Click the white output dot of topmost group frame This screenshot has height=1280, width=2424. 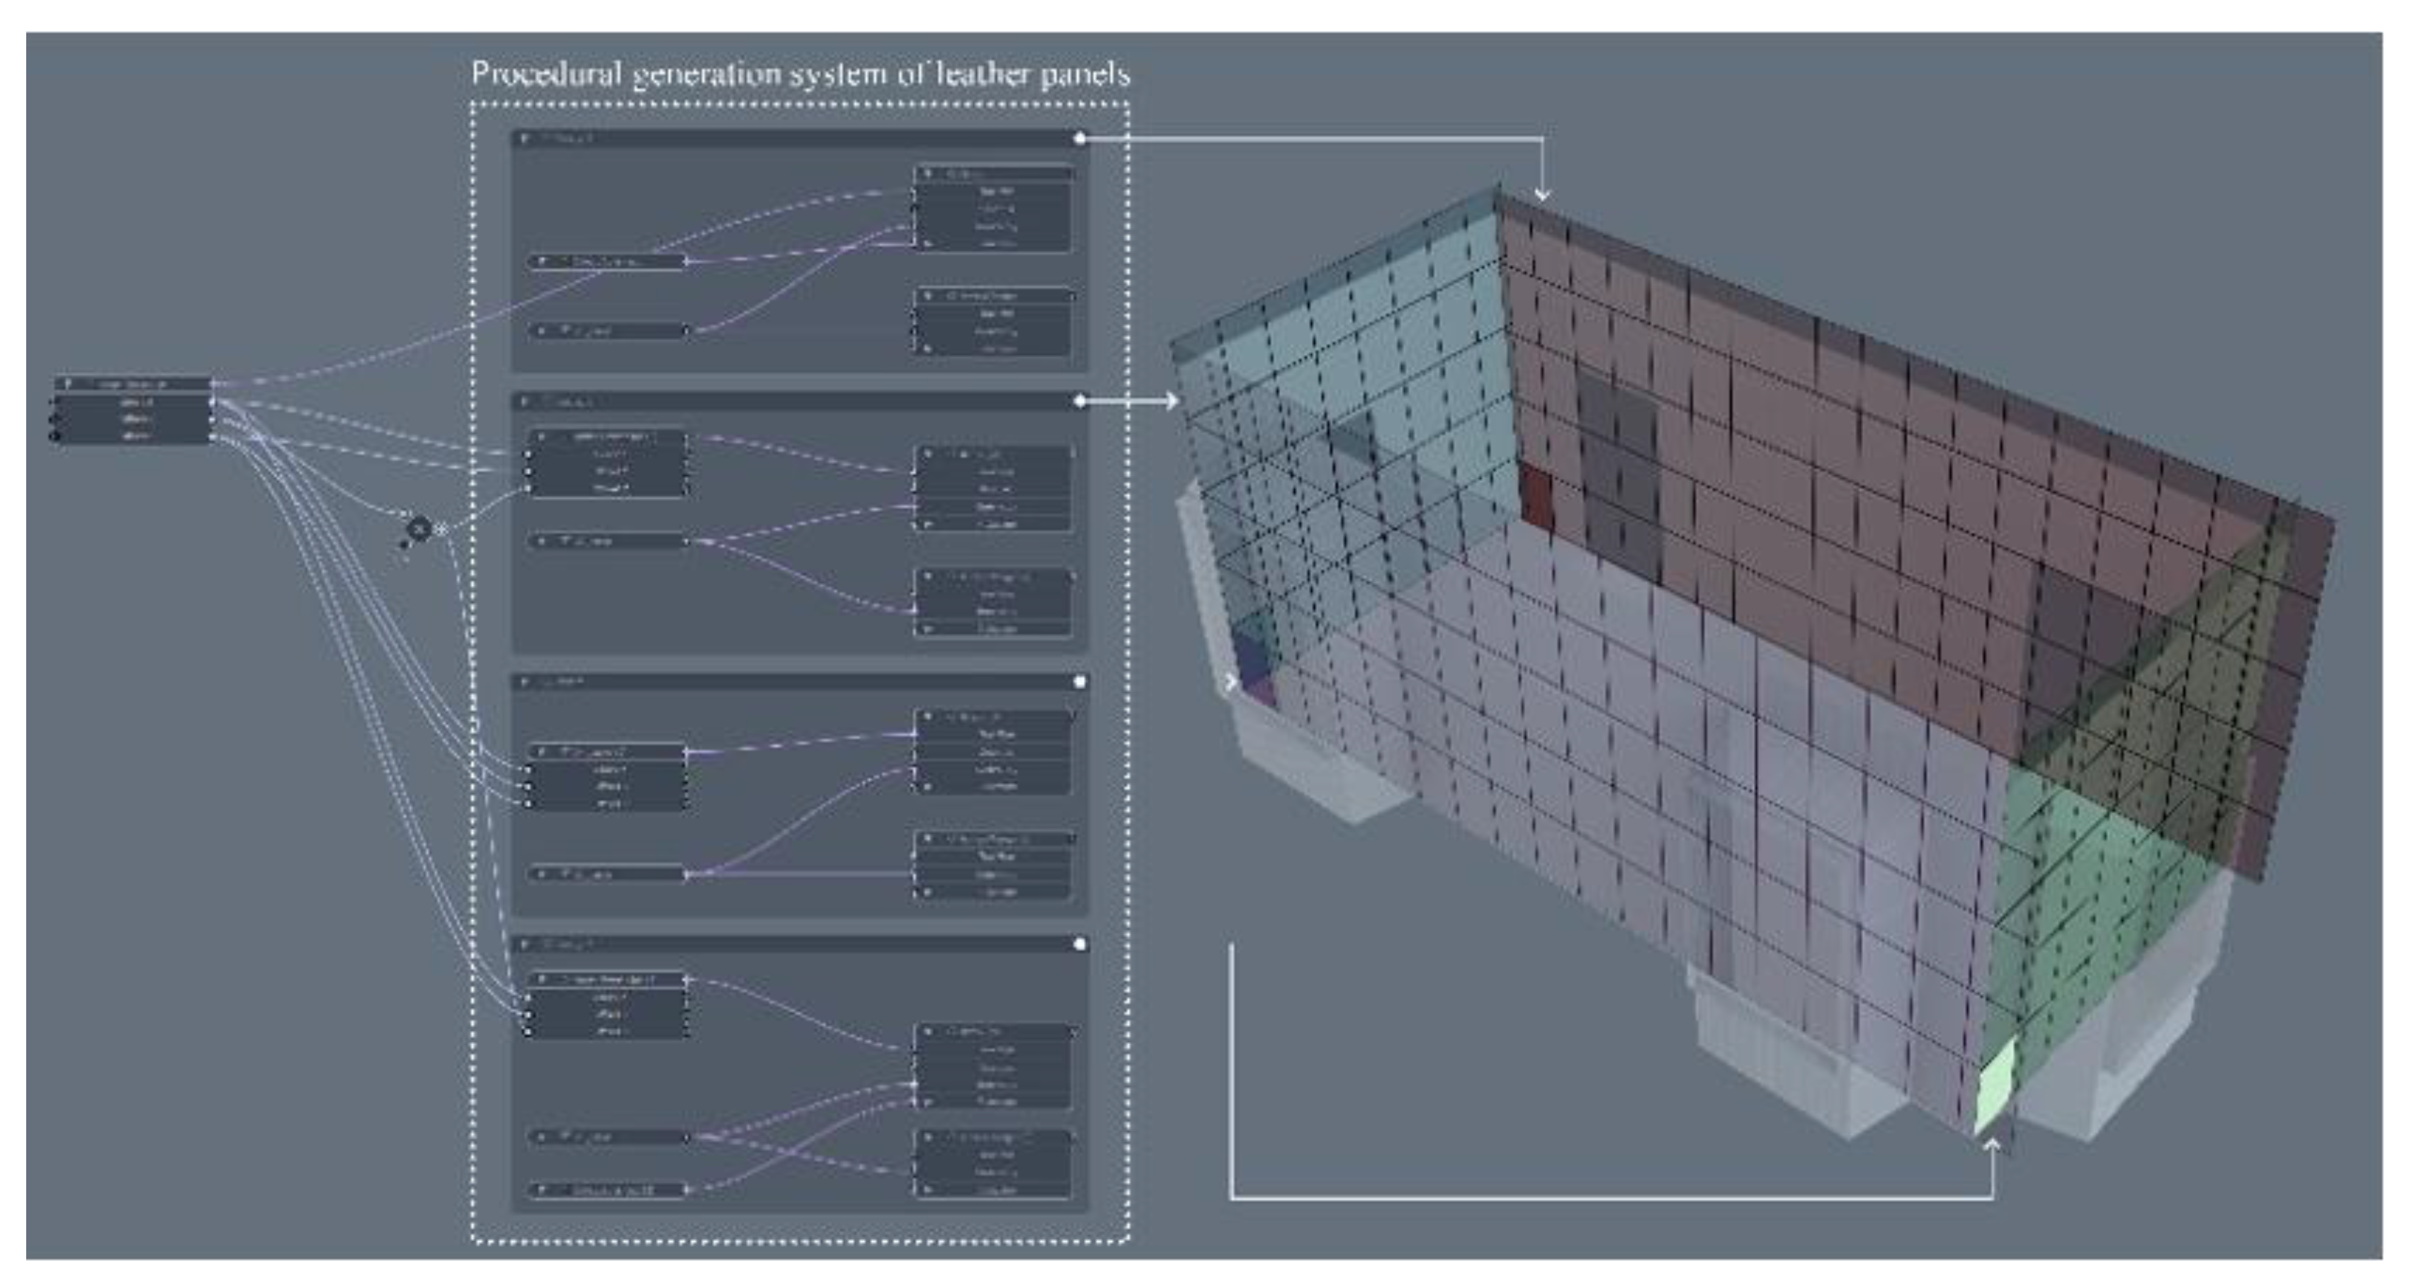[x=1080, y=138]
